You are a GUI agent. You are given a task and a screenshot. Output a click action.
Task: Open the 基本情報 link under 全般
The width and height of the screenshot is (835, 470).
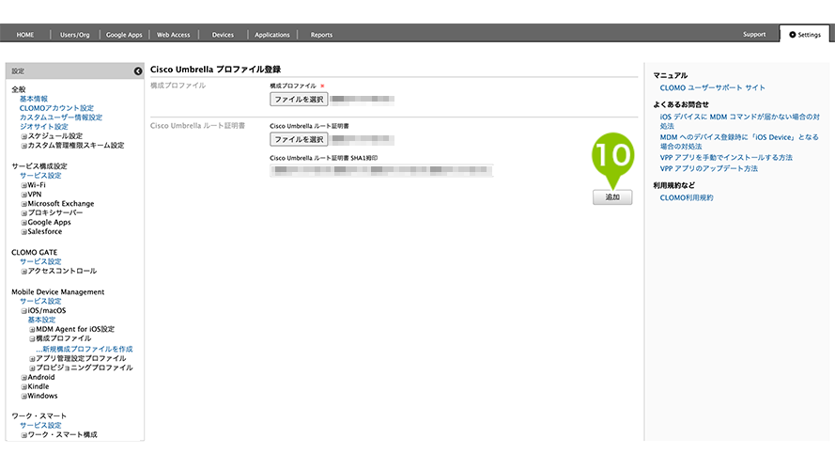pos(34,99)
